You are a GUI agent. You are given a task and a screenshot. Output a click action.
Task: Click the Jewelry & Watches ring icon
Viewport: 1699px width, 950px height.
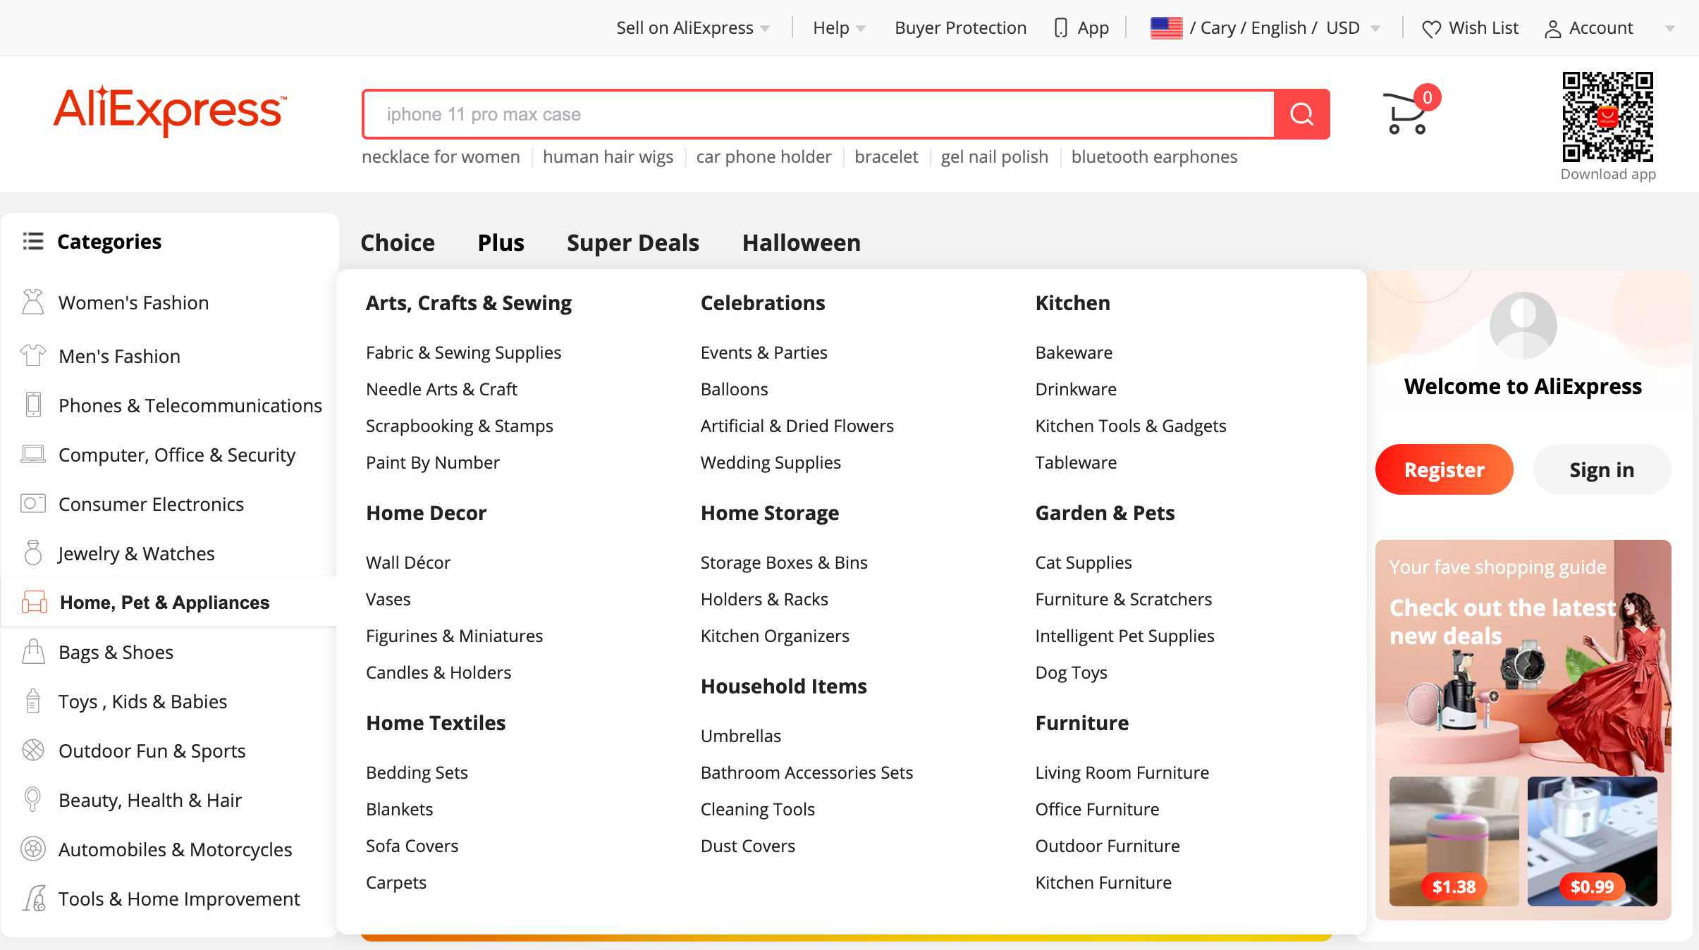point(33,553)
